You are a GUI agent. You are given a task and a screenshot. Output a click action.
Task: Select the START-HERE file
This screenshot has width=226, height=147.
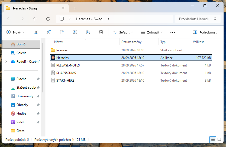pyautogui.click(x=131, y=81)
